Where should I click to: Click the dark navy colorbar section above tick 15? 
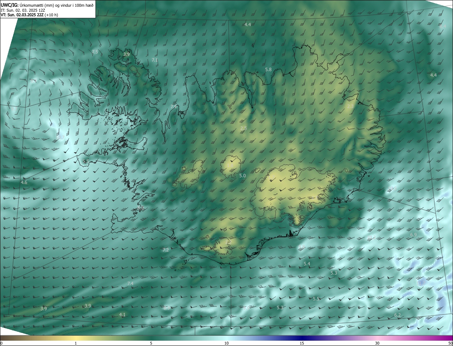[302, 338]
